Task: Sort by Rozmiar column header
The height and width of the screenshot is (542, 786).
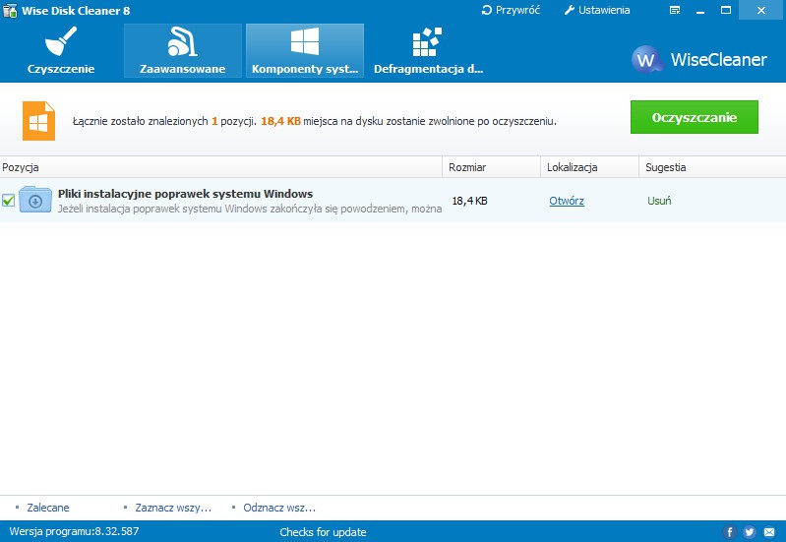Action: click(491, 167)
